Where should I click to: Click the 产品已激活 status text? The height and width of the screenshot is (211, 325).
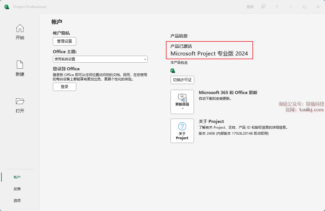[181, 46]
